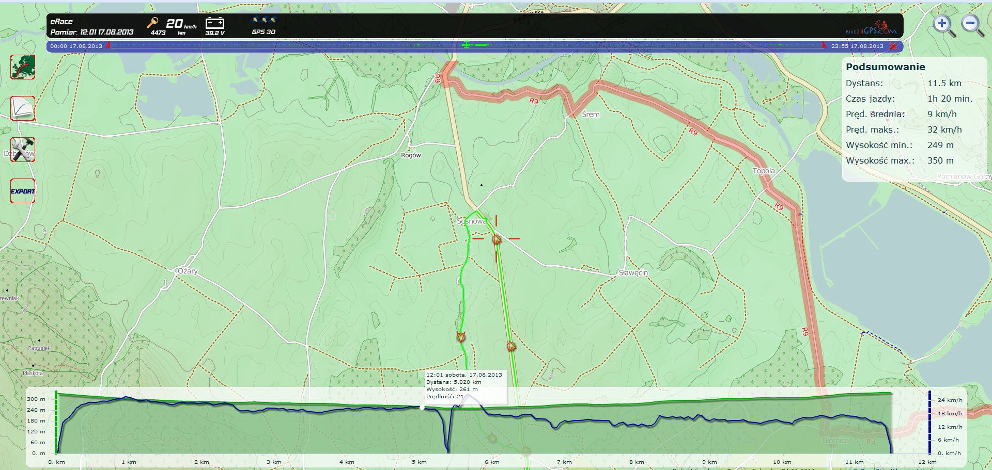Screen dimensions: 992x470
Task: Click the timeline start time 00:00 17.08.2013
Action: 76,46
